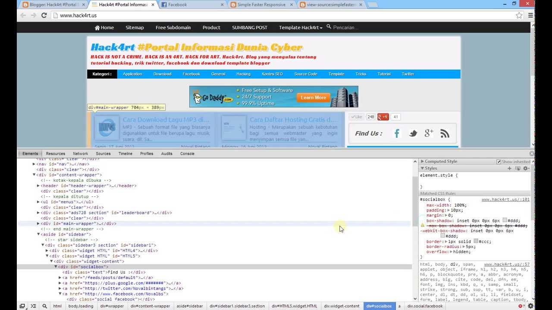Add new style rule plus icon
552x310 pixels.
click(509, 168)
